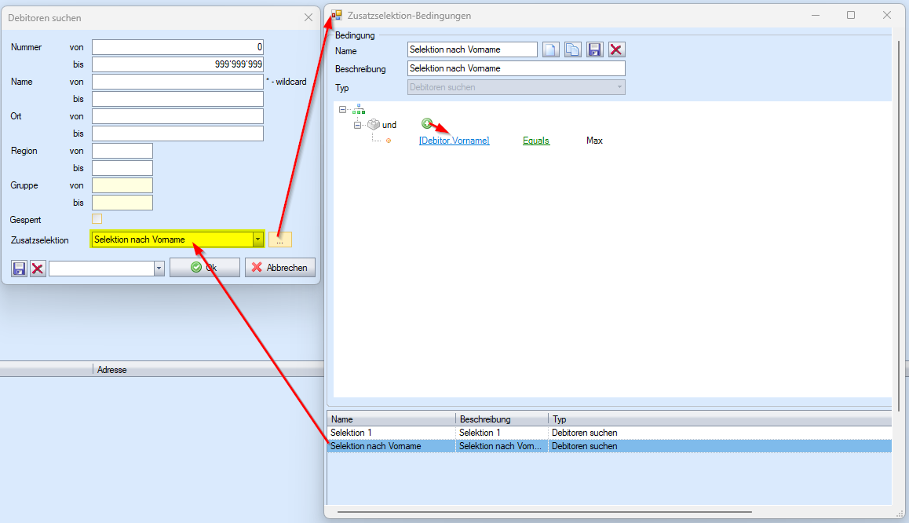Image resolution: width=909 pixels, height=523 pixels.
Task: Click the 'Max' condition value
Action: point(594,141)
